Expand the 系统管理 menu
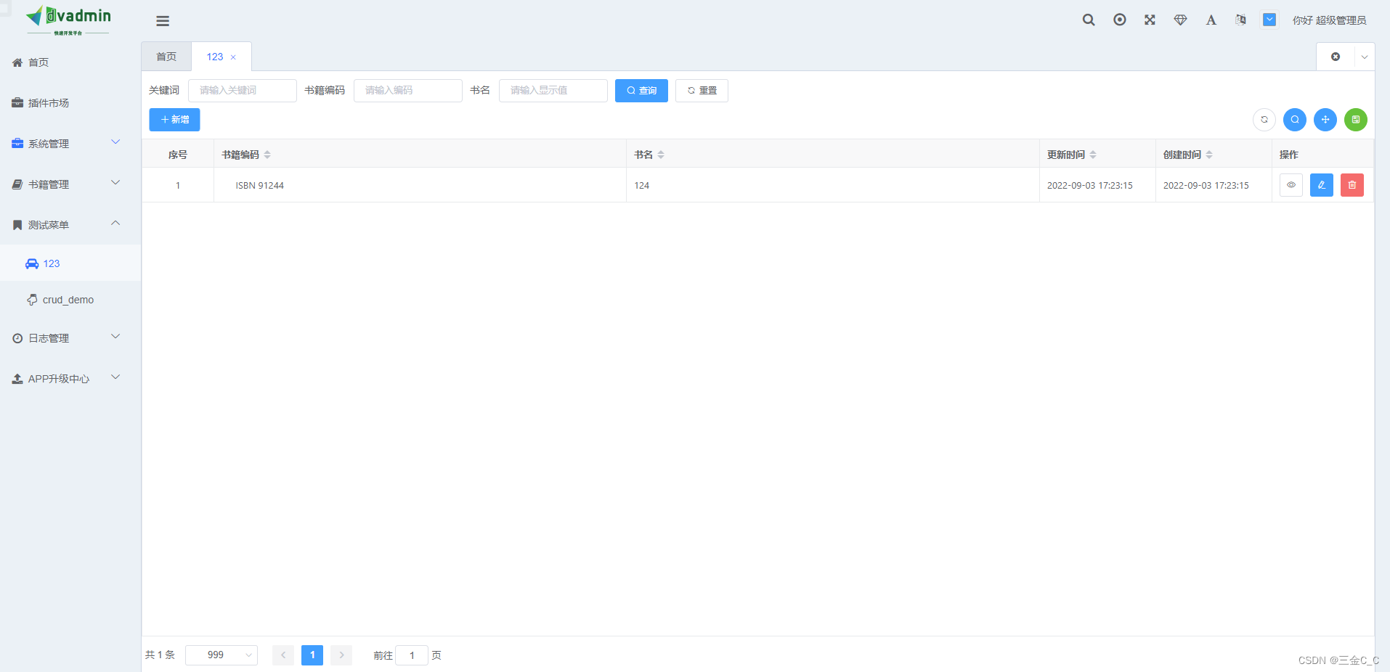1390x672 pixels. 70,144
